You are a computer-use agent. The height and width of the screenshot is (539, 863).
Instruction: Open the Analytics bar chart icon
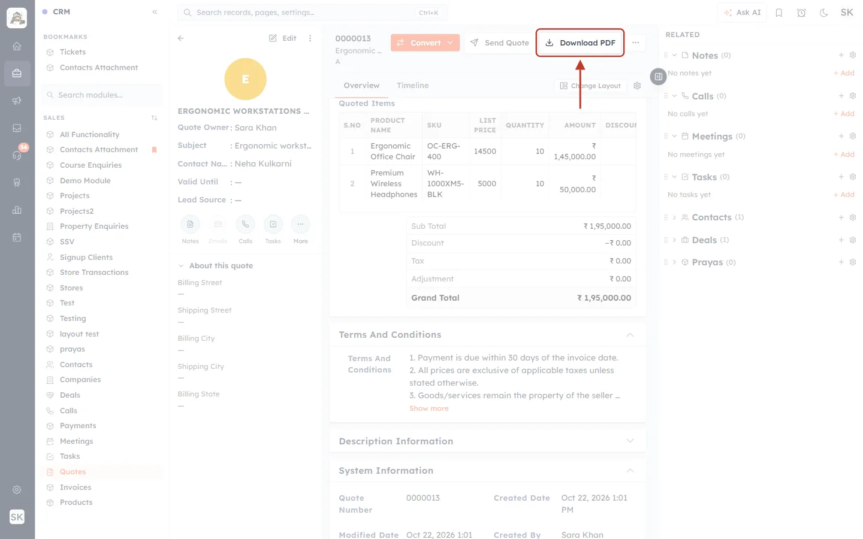coord(17,210)
